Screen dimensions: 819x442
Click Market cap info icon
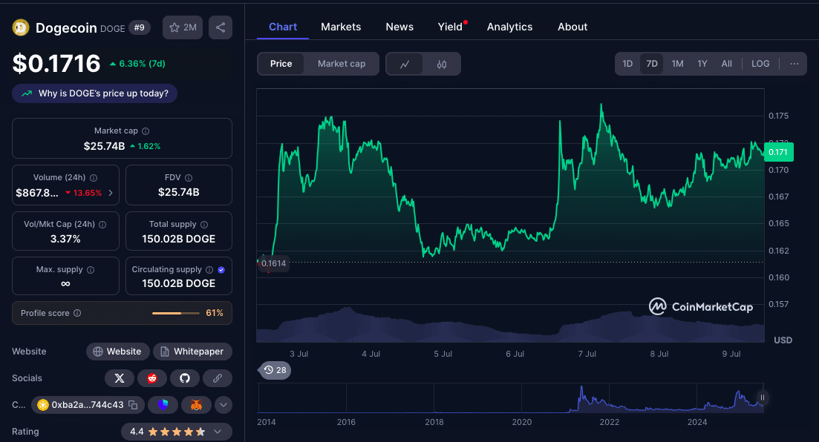tap(146, 131)
